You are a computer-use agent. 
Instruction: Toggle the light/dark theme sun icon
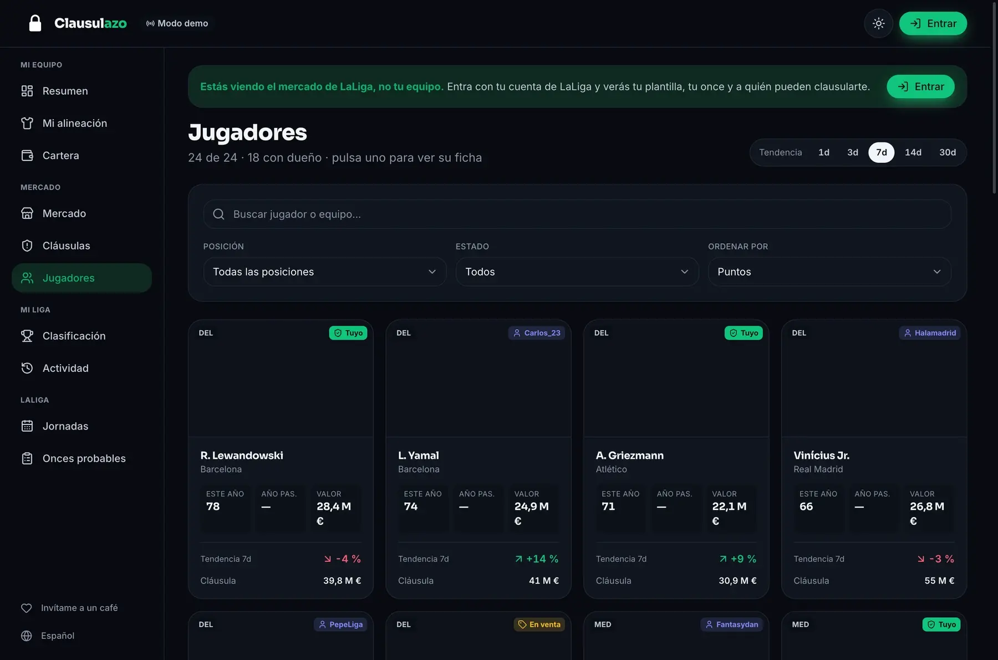coord(878,23)
